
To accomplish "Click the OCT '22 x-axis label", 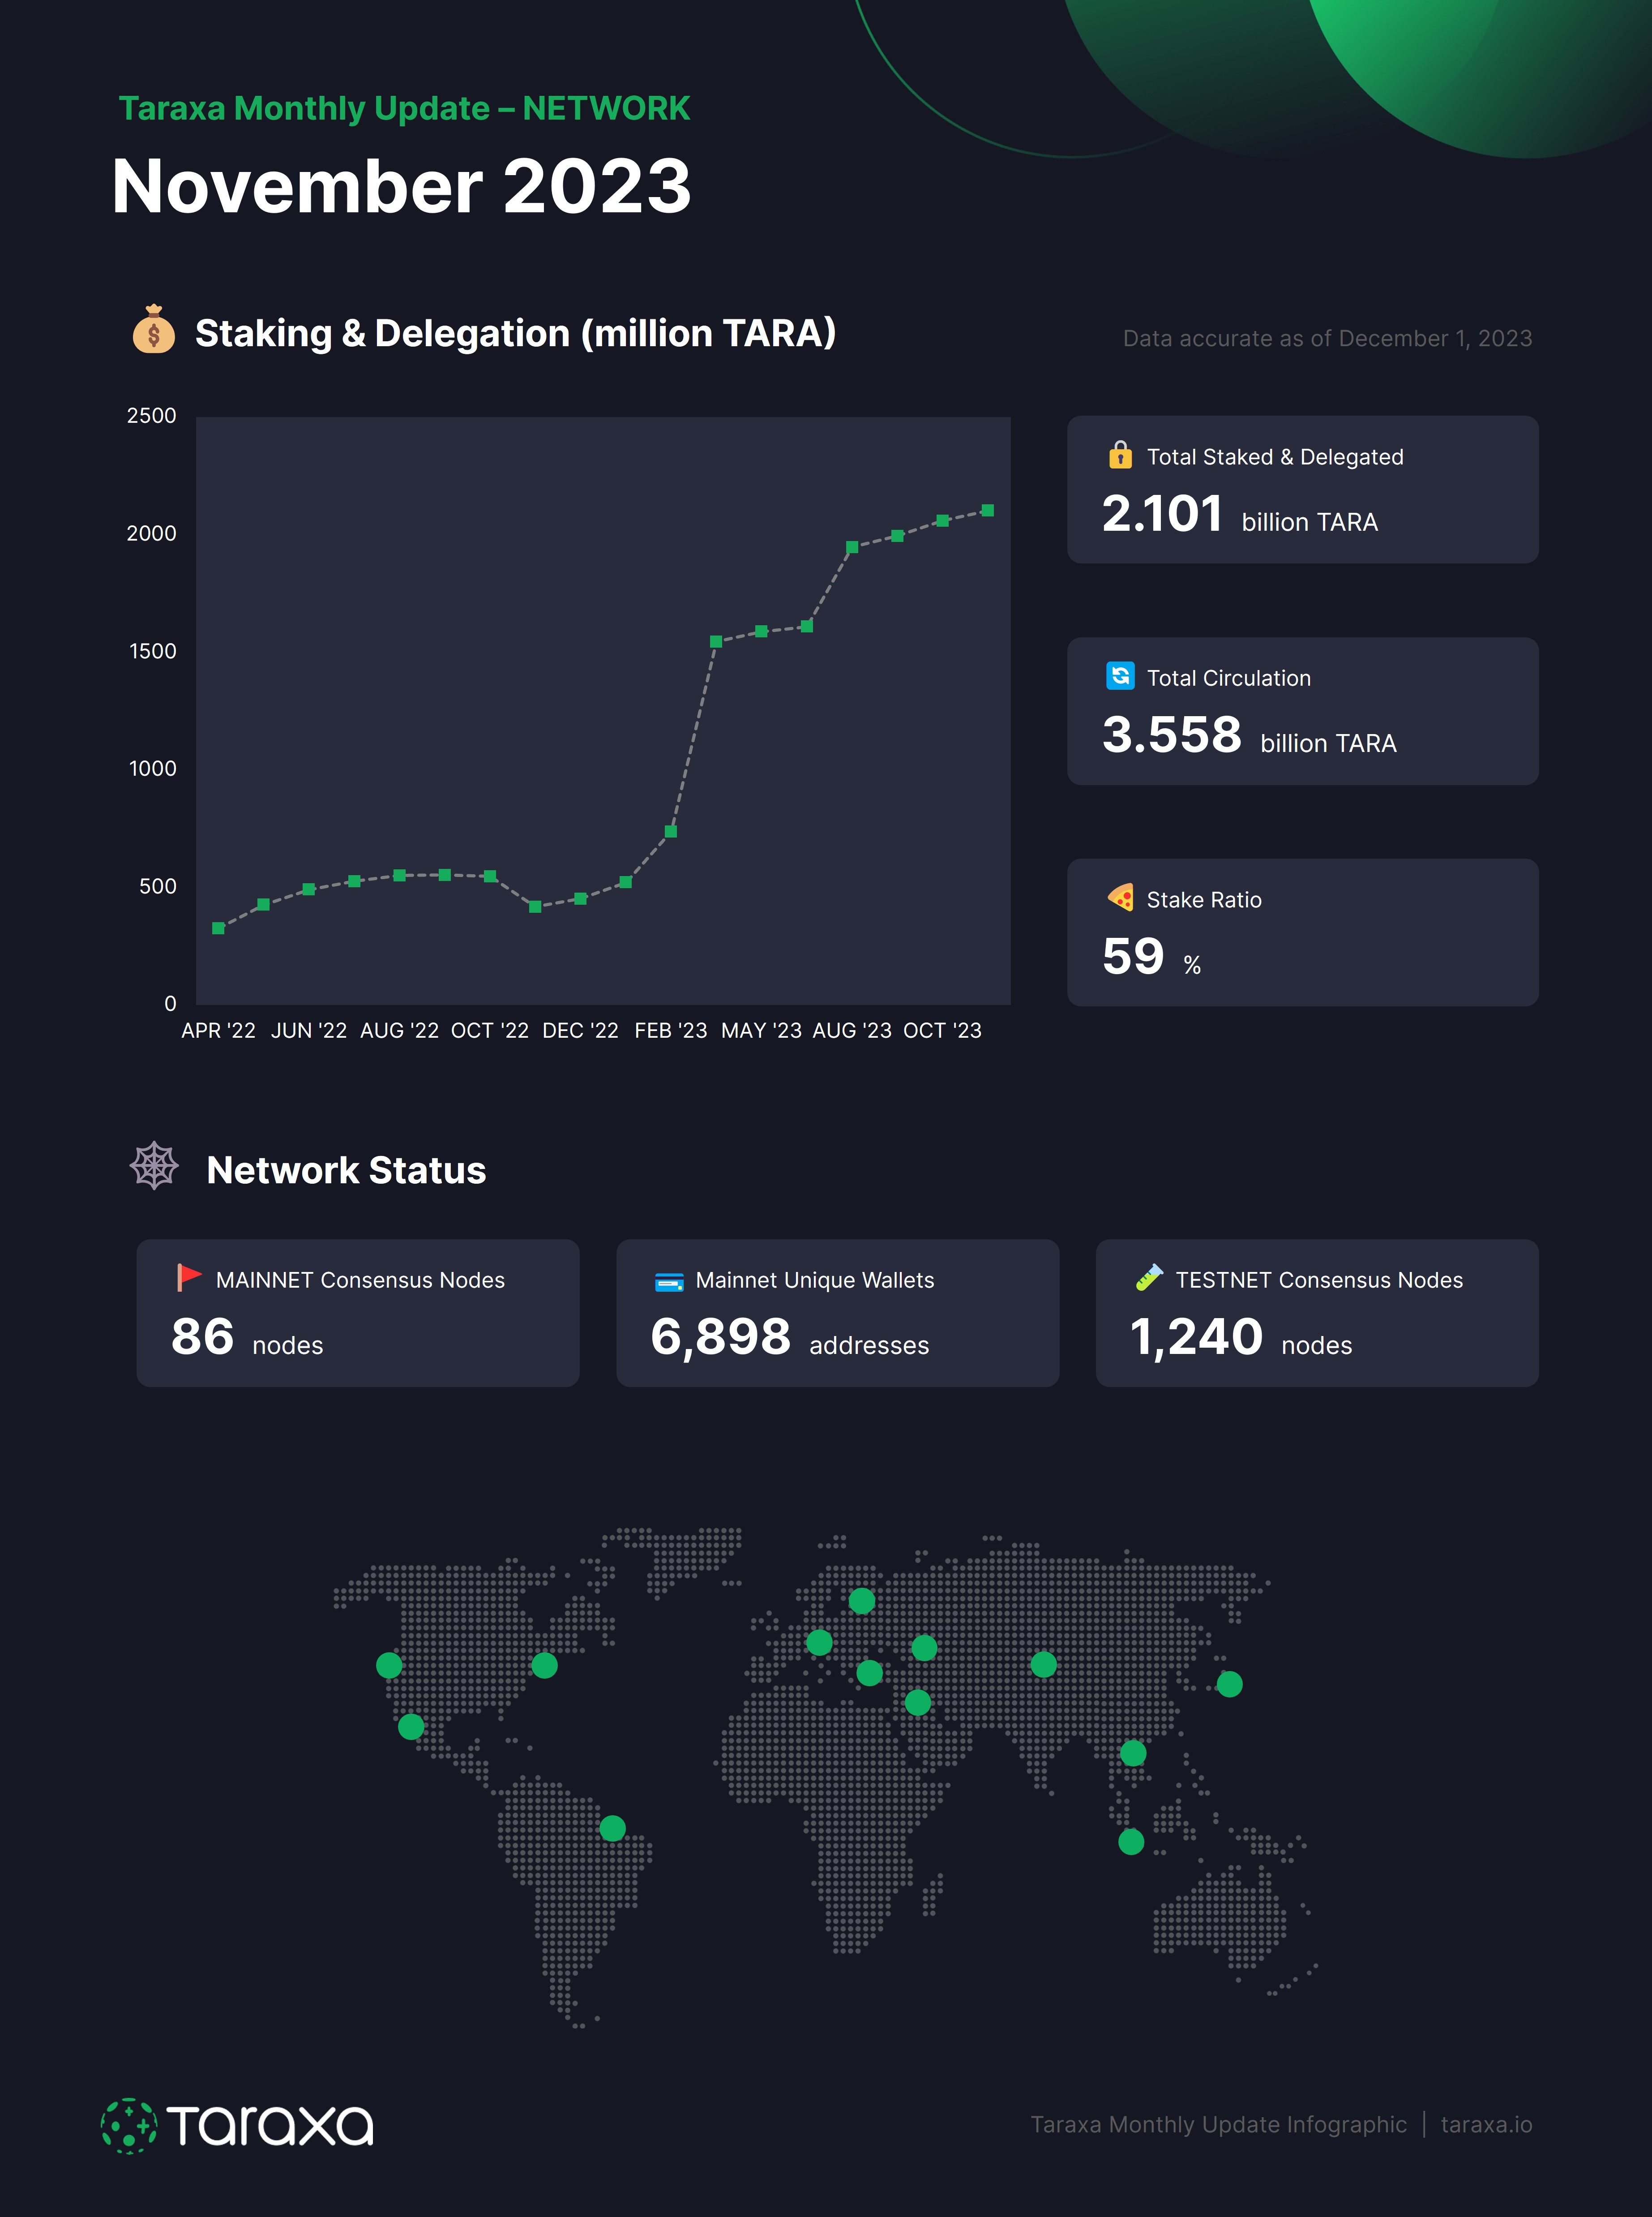I will (490, 1031).
